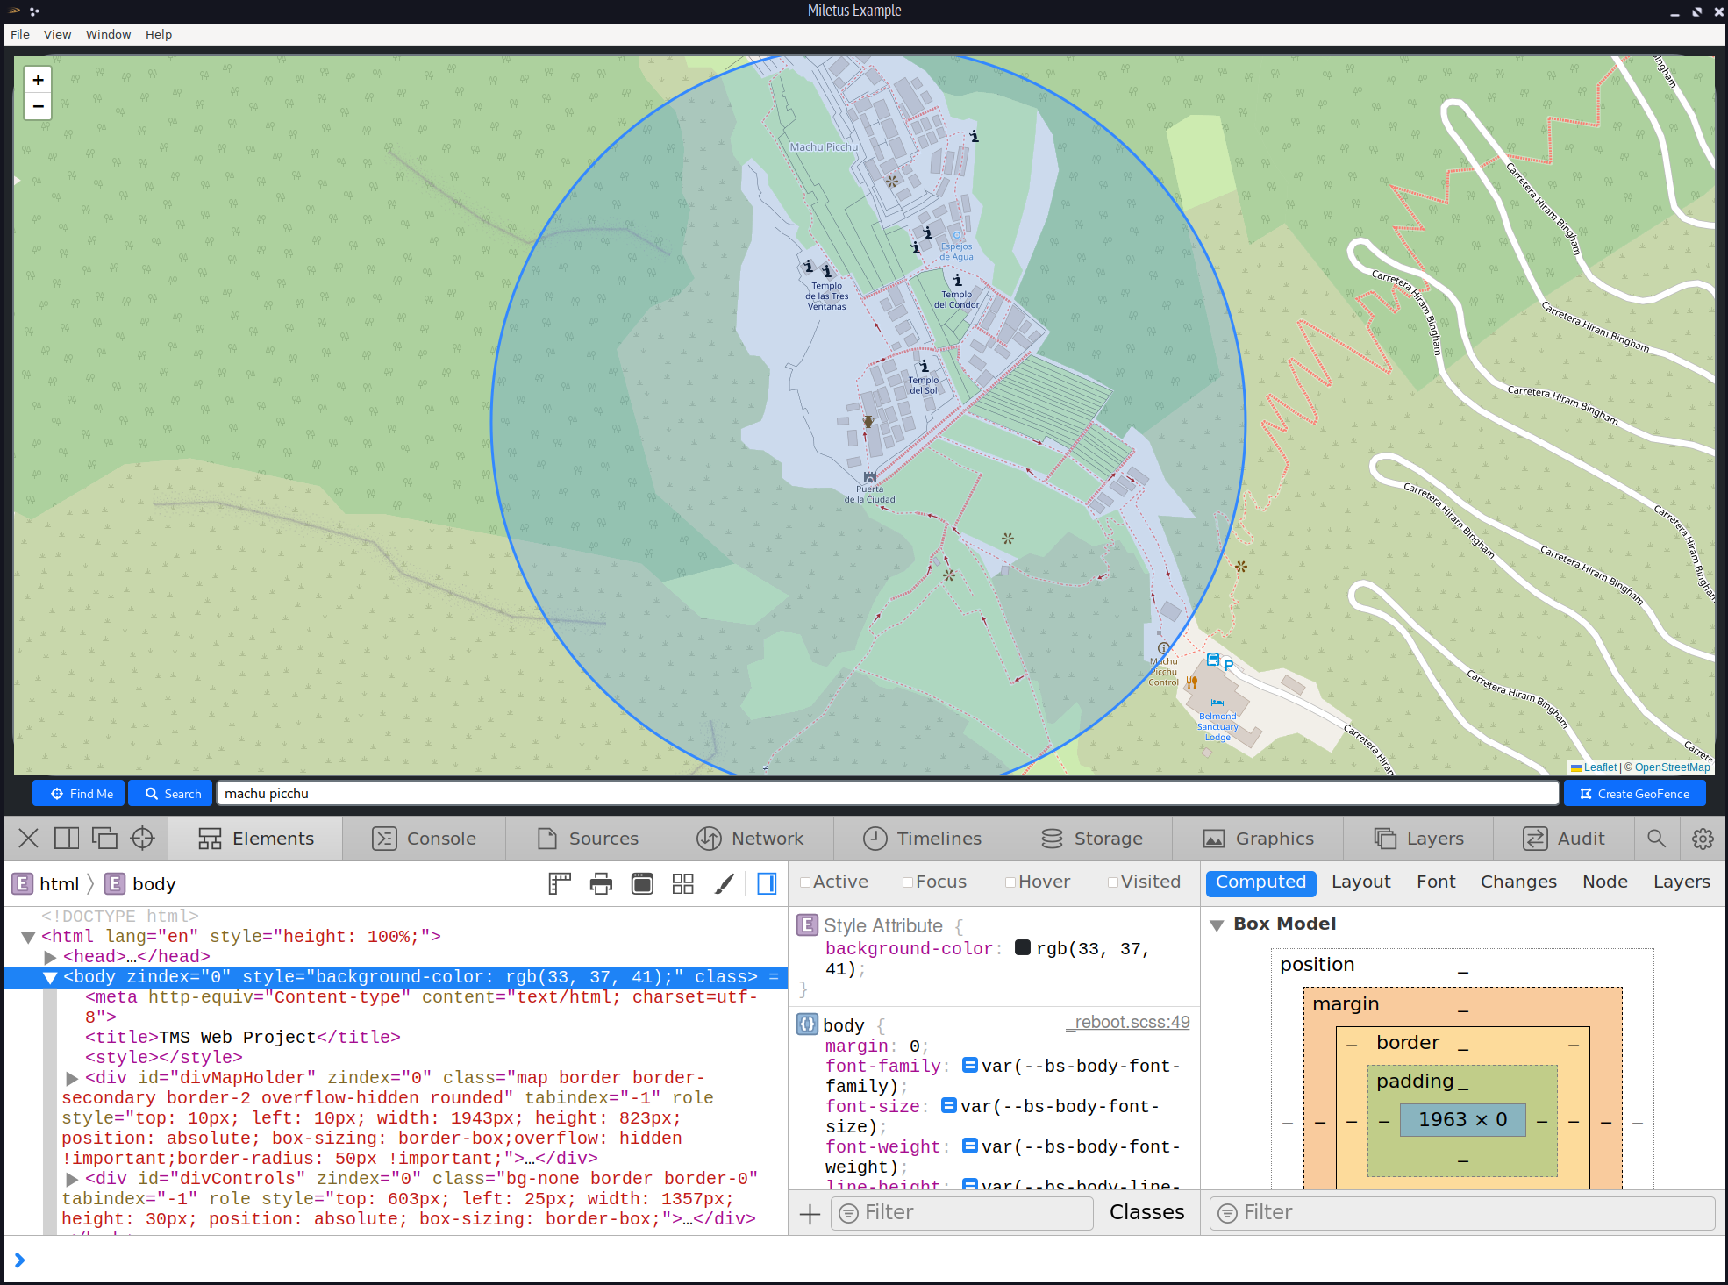Switch to the Layout tab
The image size is (1728, 1285).
point(1360,882)
